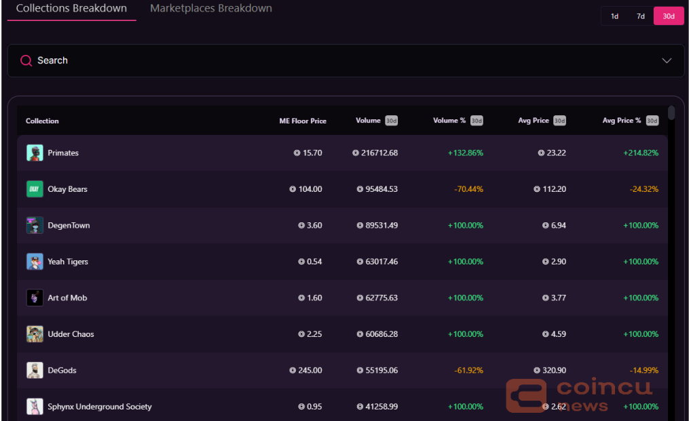689x421 pixels.
Task: Click the Yeah Tigers floor price 0.54
Action: tap(310, 262)
